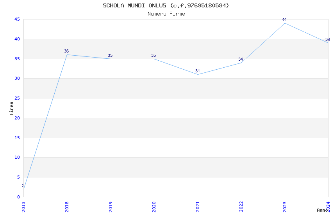Click the 2021 year label

(x=198, y=207)
